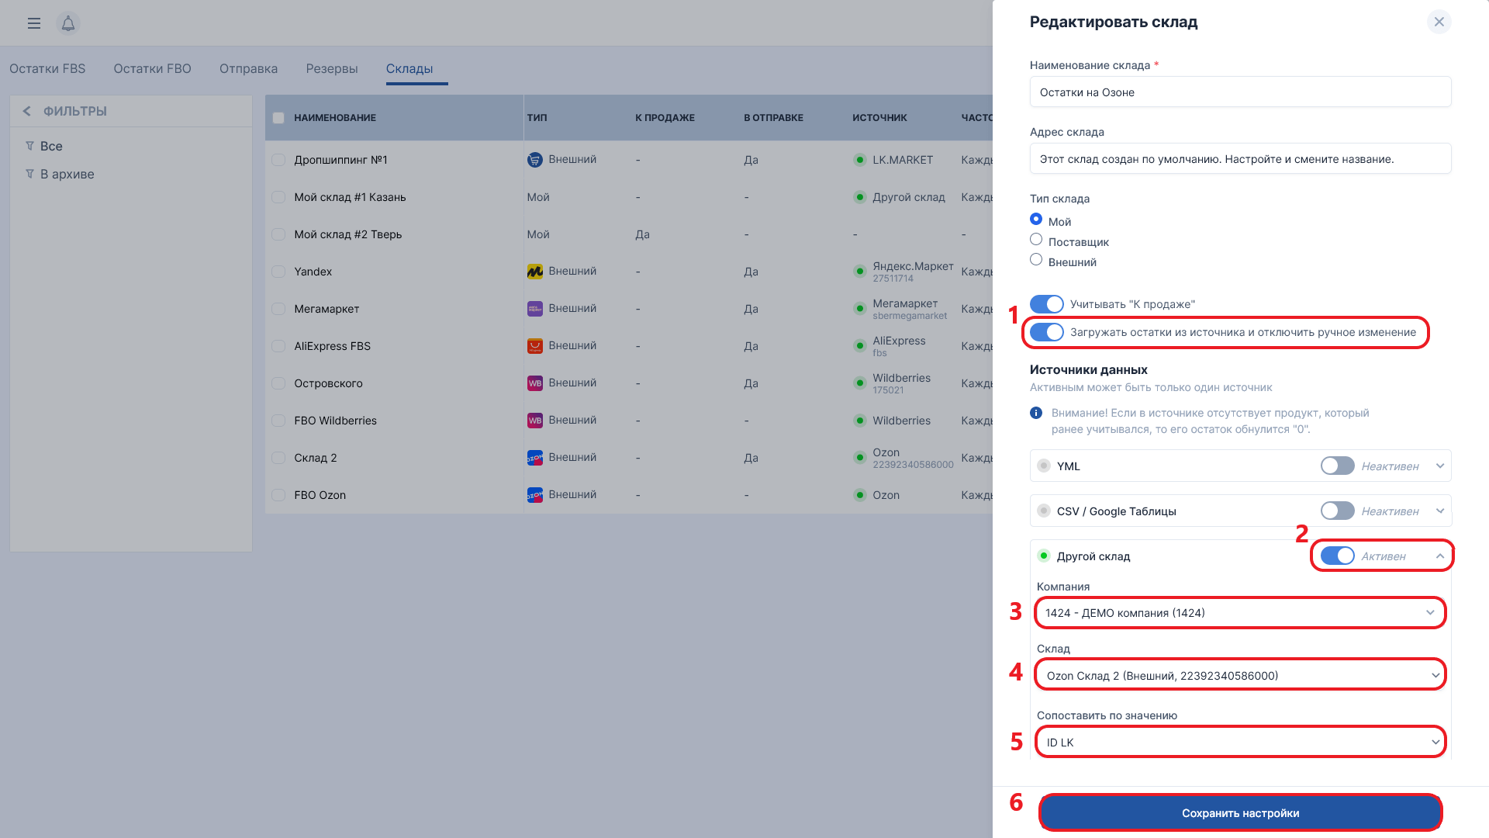The height and width of the screenshot is (838, 1489).
Task: Select the Поставщик warehouse type radio
Action: point(1036,240)
